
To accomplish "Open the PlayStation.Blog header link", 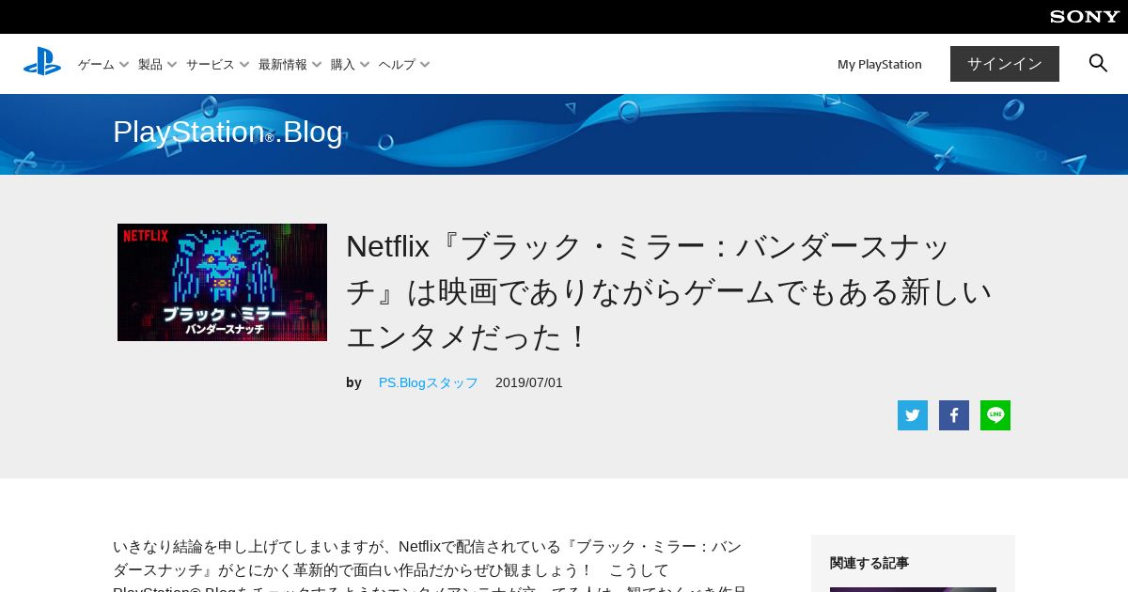I will point(227,132).
